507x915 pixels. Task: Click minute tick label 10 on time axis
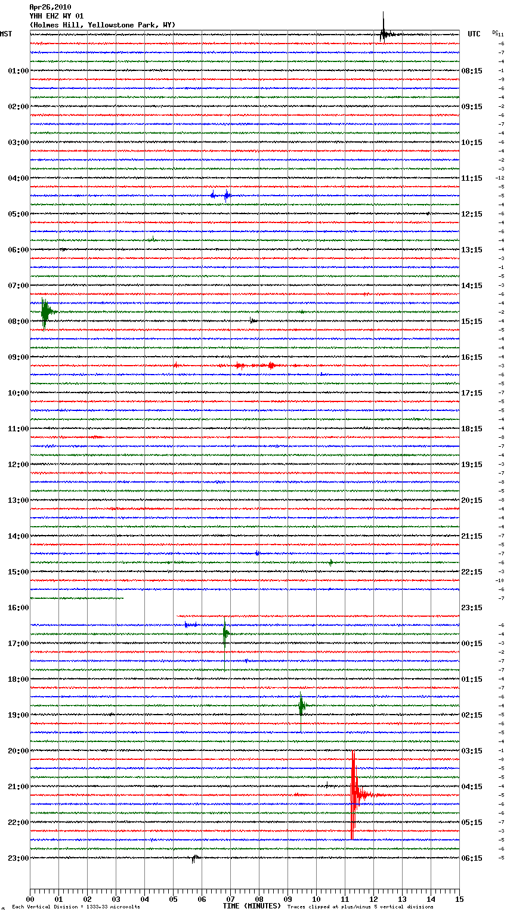[x=316, y=899]
